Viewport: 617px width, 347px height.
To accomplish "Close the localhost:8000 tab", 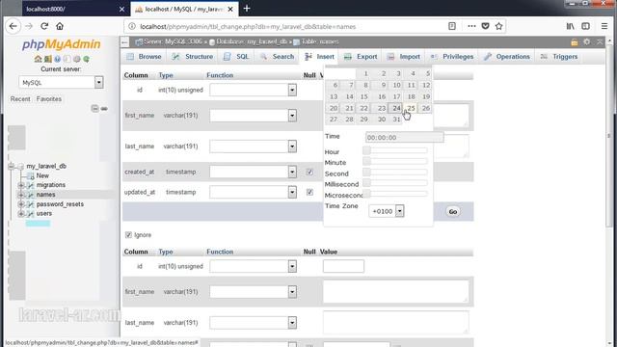I will pyautogui.click(x=121, y=9).
